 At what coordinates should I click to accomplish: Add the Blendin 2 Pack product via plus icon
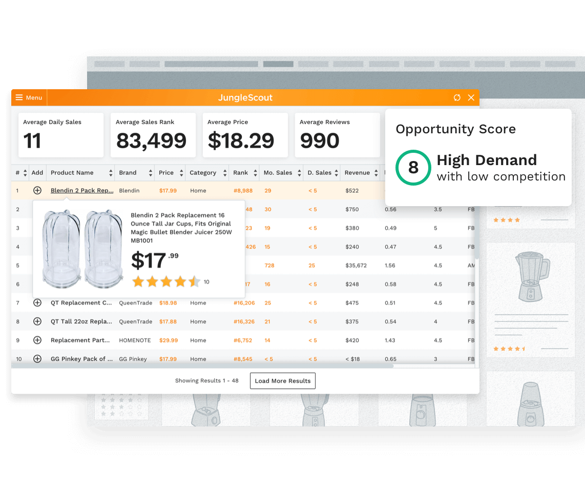coord(37,190)
